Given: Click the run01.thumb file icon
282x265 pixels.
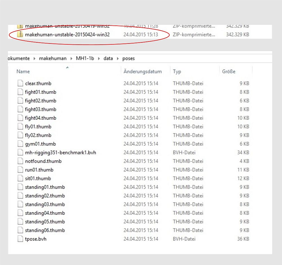Looking at the screenshot, I should pos(20,170).
